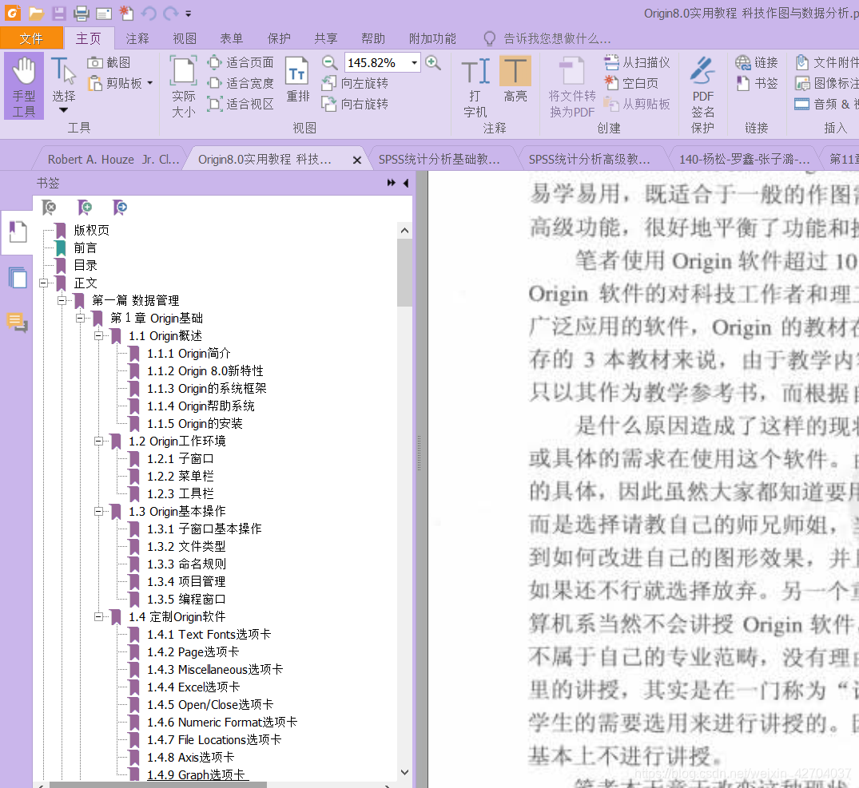Click the Bookmarks panel sidebar icon

18,232
